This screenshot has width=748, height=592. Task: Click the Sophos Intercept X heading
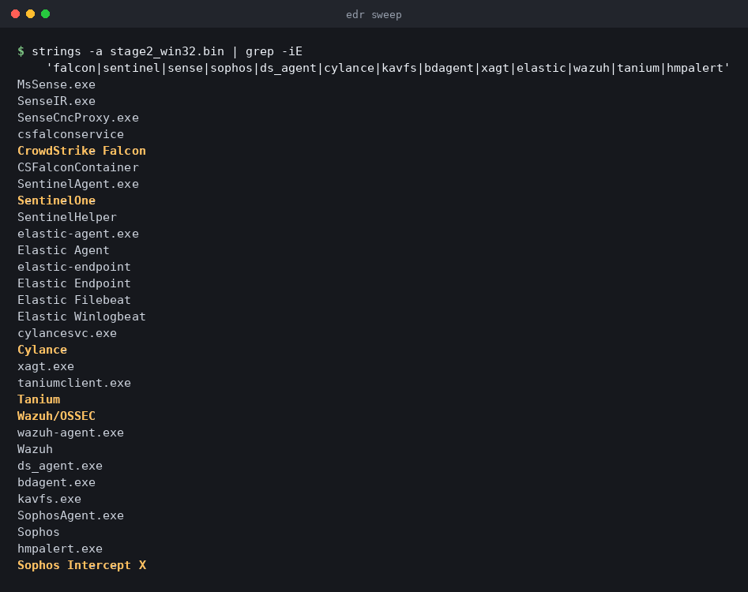(81, 565)
